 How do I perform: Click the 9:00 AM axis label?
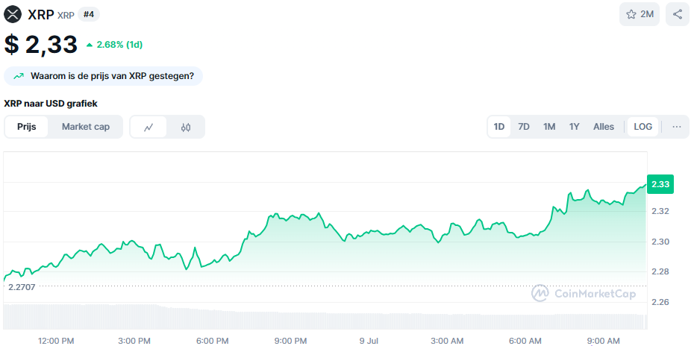[603, 341]
